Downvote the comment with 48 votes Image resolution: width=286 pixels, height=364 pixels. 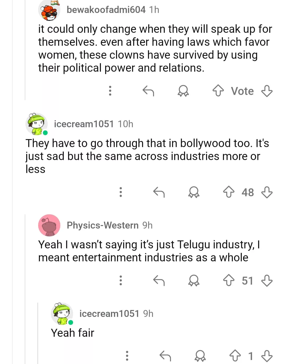(x=267, y=192)
